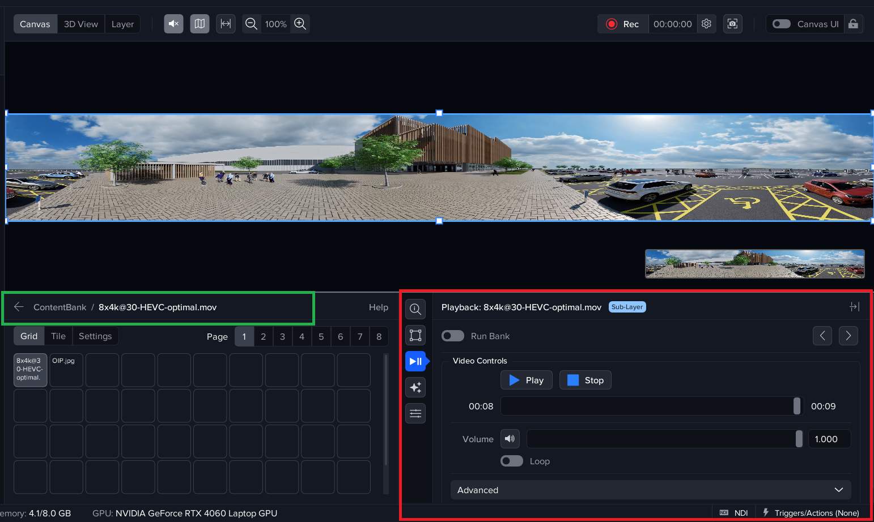Click the fit-to-width icon

pyautogui.click(x=226, y=24)
